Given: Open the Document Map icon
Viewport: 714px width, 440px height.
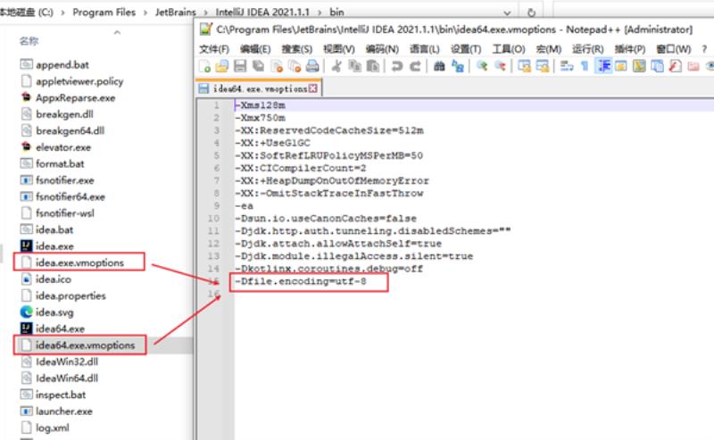Looking at the screenshot, I should click(x=639, y=66).
